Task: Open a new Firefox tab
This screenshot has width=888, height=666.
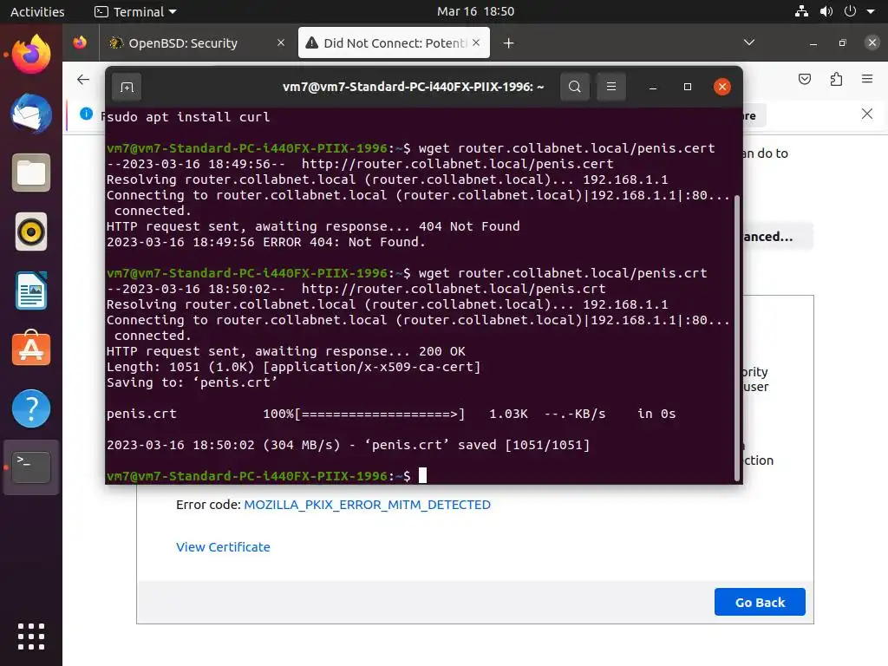Action: tap(508, 43)
